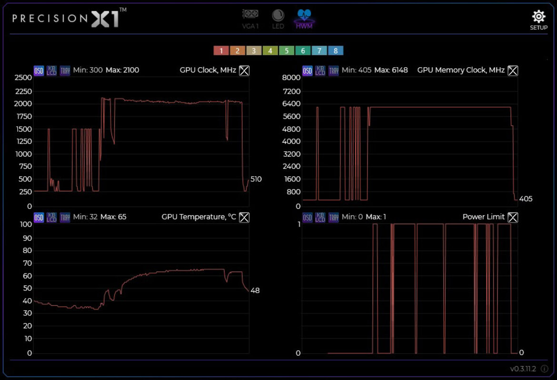Open the VGA 1 graphics card page
The image size is (557, 380).
[x=250, y=19]
